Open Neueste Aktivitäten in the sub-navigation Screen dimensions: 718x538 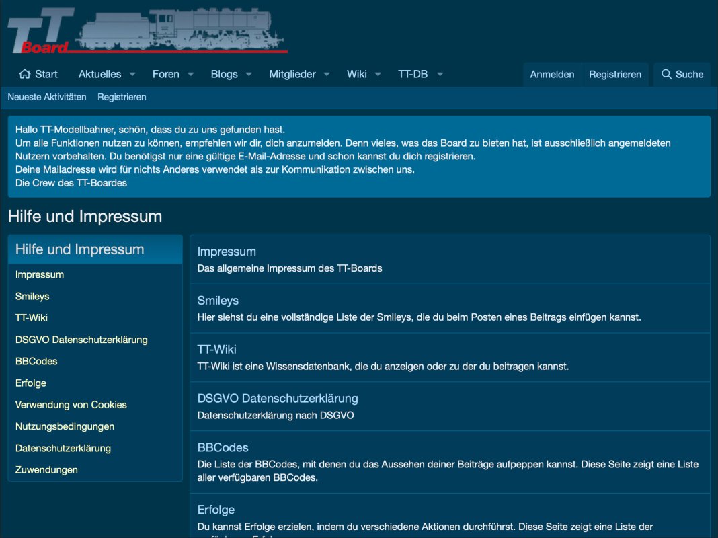47,97
